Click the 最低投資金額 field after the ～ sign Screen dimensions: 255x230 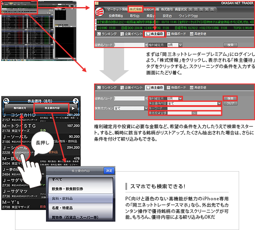(x=209, y=113)
